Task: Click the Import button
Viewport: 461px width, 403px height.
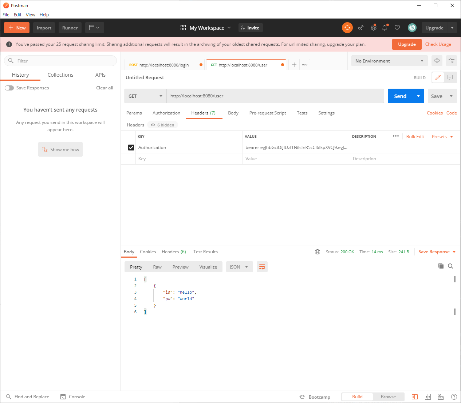Action: (44, 28)
